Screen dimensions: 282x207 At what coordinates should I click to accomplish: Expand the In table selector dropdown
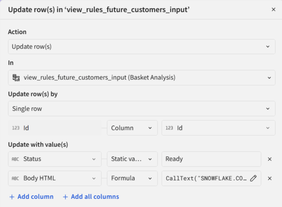[142, 78]
